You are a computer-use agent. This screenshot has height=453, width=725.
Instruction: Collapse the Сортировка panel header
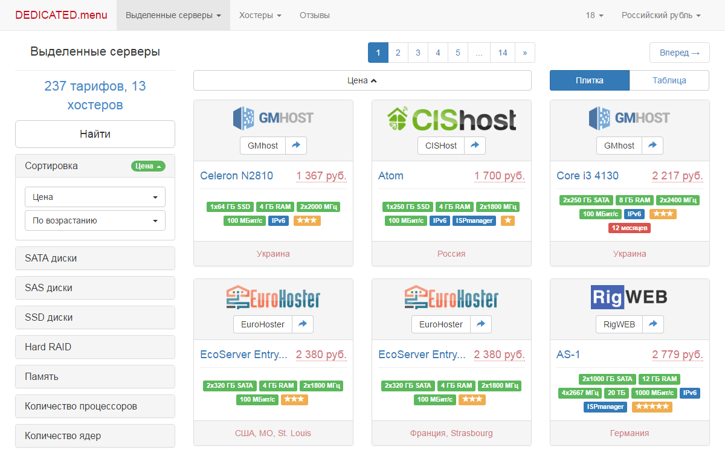click(95, 166)
